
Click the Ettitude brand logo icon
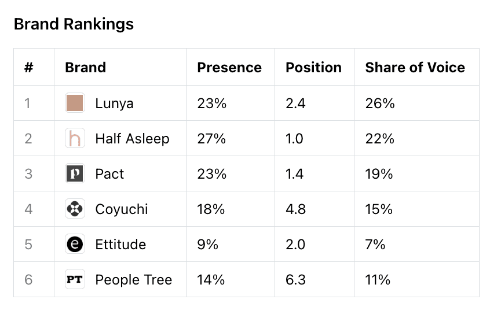coord(75,245)
